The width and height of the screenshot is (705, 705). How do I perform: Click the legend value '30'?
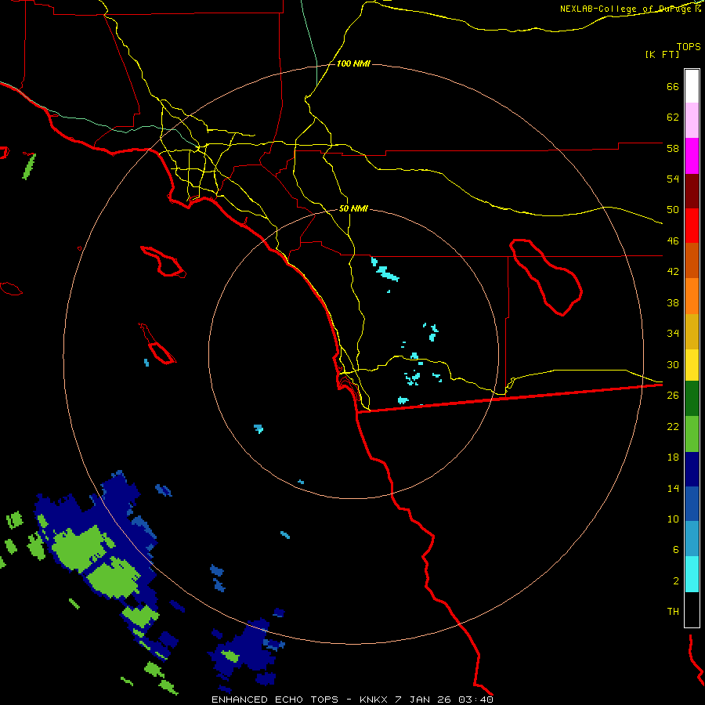673,364
